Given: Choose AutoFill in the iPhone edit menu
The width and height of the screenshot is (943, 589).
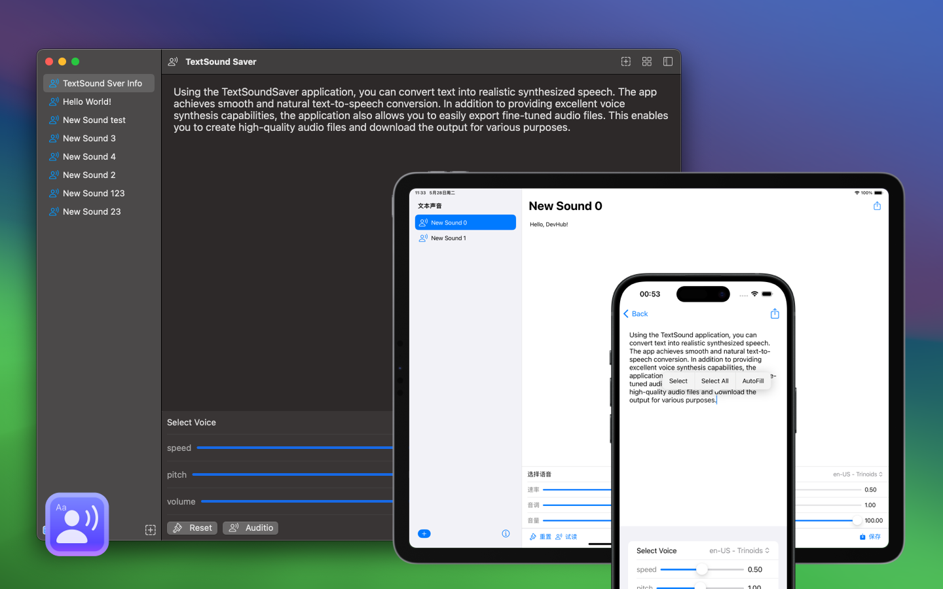Looking at the screenshot, I should tap(753, 381).
